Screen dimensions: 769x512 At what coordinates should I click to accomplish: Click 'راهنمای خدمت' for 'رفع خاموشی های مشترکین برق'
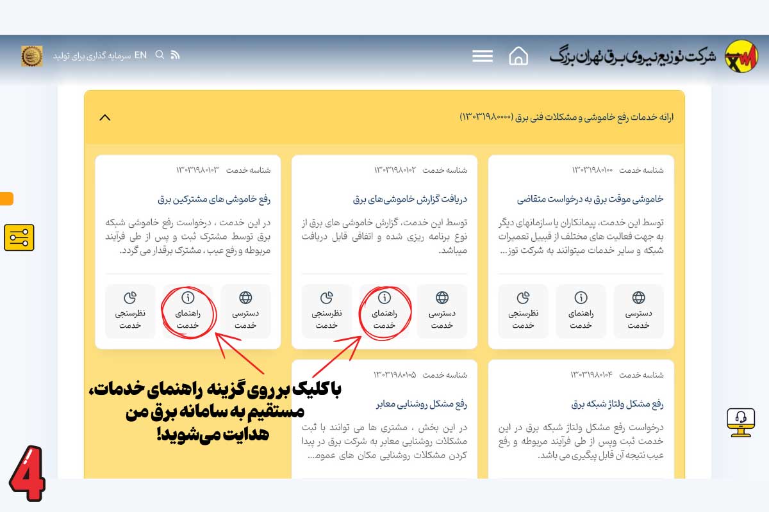(x=188, y=311)
